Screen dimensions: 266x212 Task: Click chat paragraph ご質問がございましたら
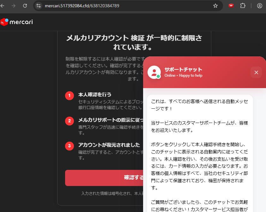[x=200, y=206]
